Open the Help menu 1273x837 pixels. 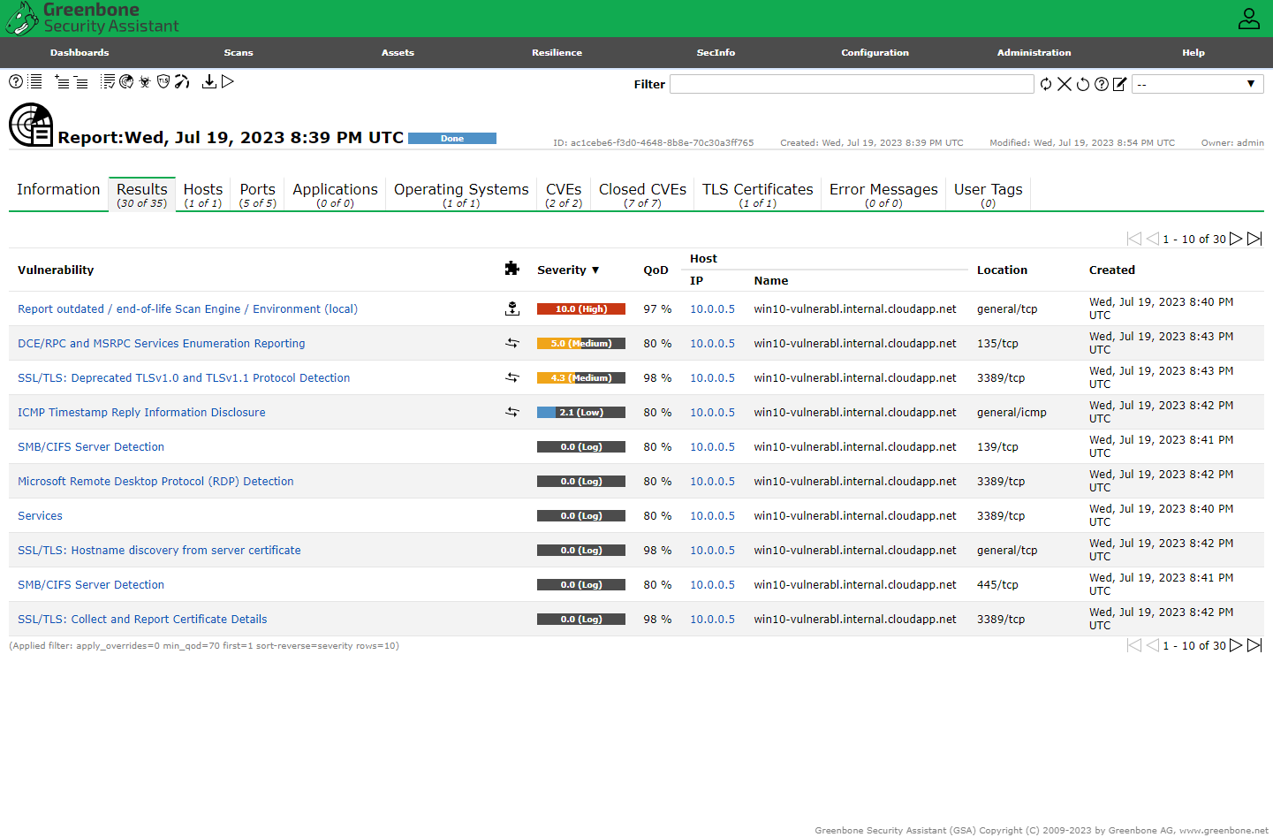point(1193,52)
